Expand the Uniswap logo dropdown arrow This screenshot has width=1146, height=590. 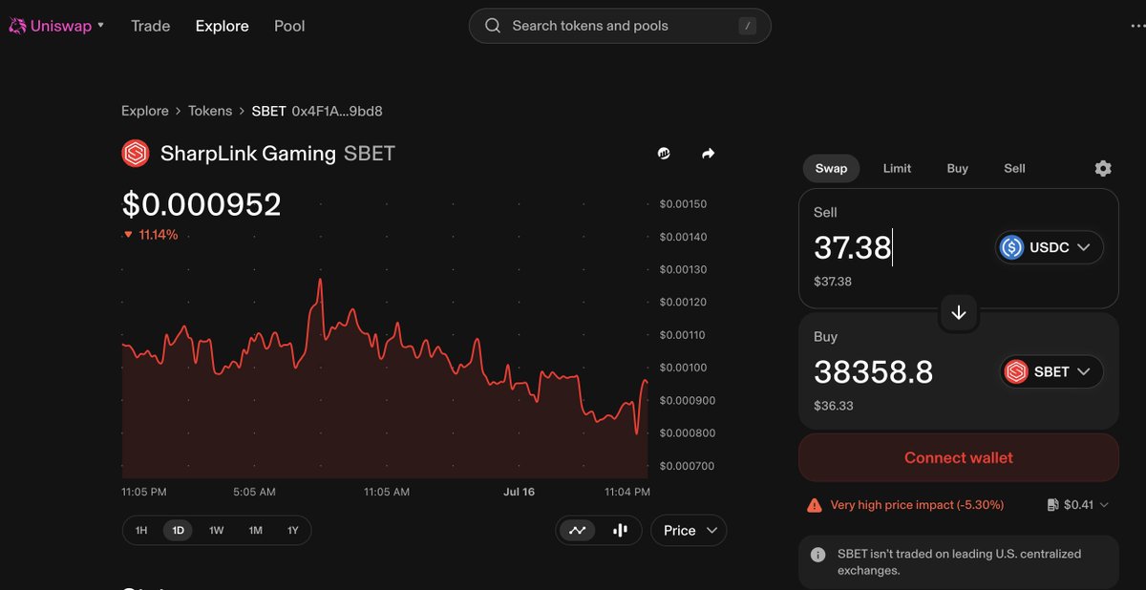click(x=101, y=25)
